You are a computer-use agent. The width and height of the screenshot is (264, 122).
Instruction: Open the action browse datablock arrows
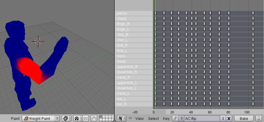181,118
